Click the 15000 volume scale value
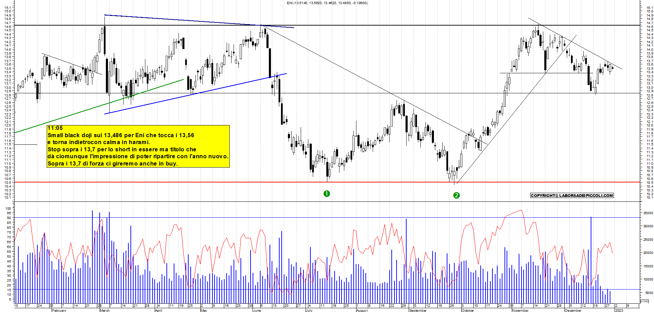 (648, 266)
